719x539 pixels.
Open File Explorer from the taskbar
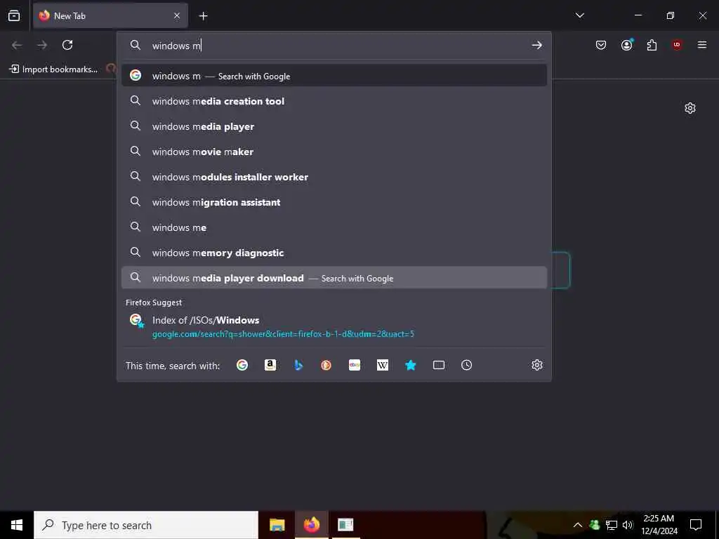pos(277,525)
